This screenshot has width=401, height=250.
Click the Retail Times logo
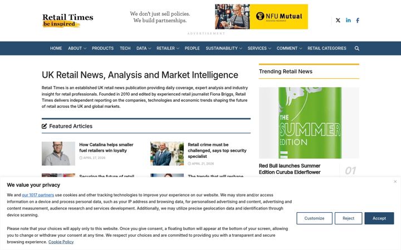68,20
